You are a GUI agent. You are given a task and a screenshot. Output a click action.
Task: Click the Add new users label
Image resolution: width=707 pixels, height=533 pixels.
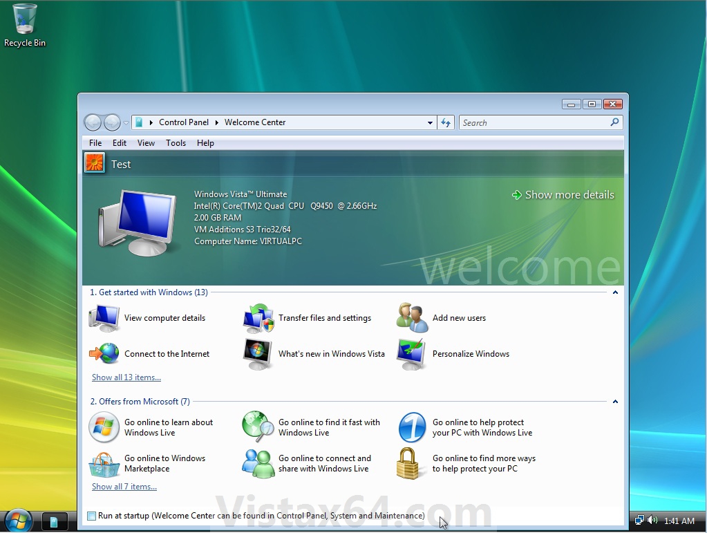coord(459,318)
